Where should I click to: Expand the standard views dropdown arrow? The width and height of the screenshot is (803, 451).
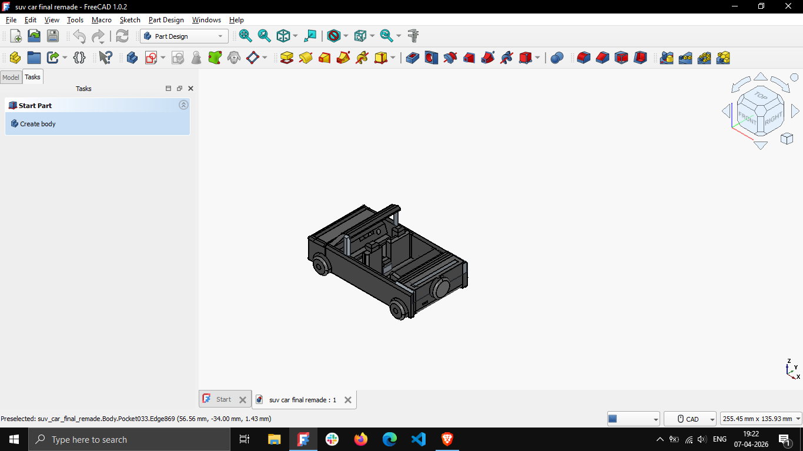click(295, 36)
